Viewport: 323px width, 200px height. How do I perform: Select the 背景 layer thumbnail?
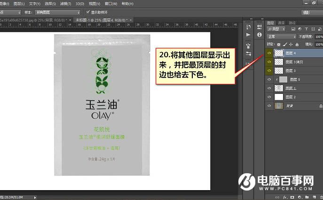click(x=279, y=106)
